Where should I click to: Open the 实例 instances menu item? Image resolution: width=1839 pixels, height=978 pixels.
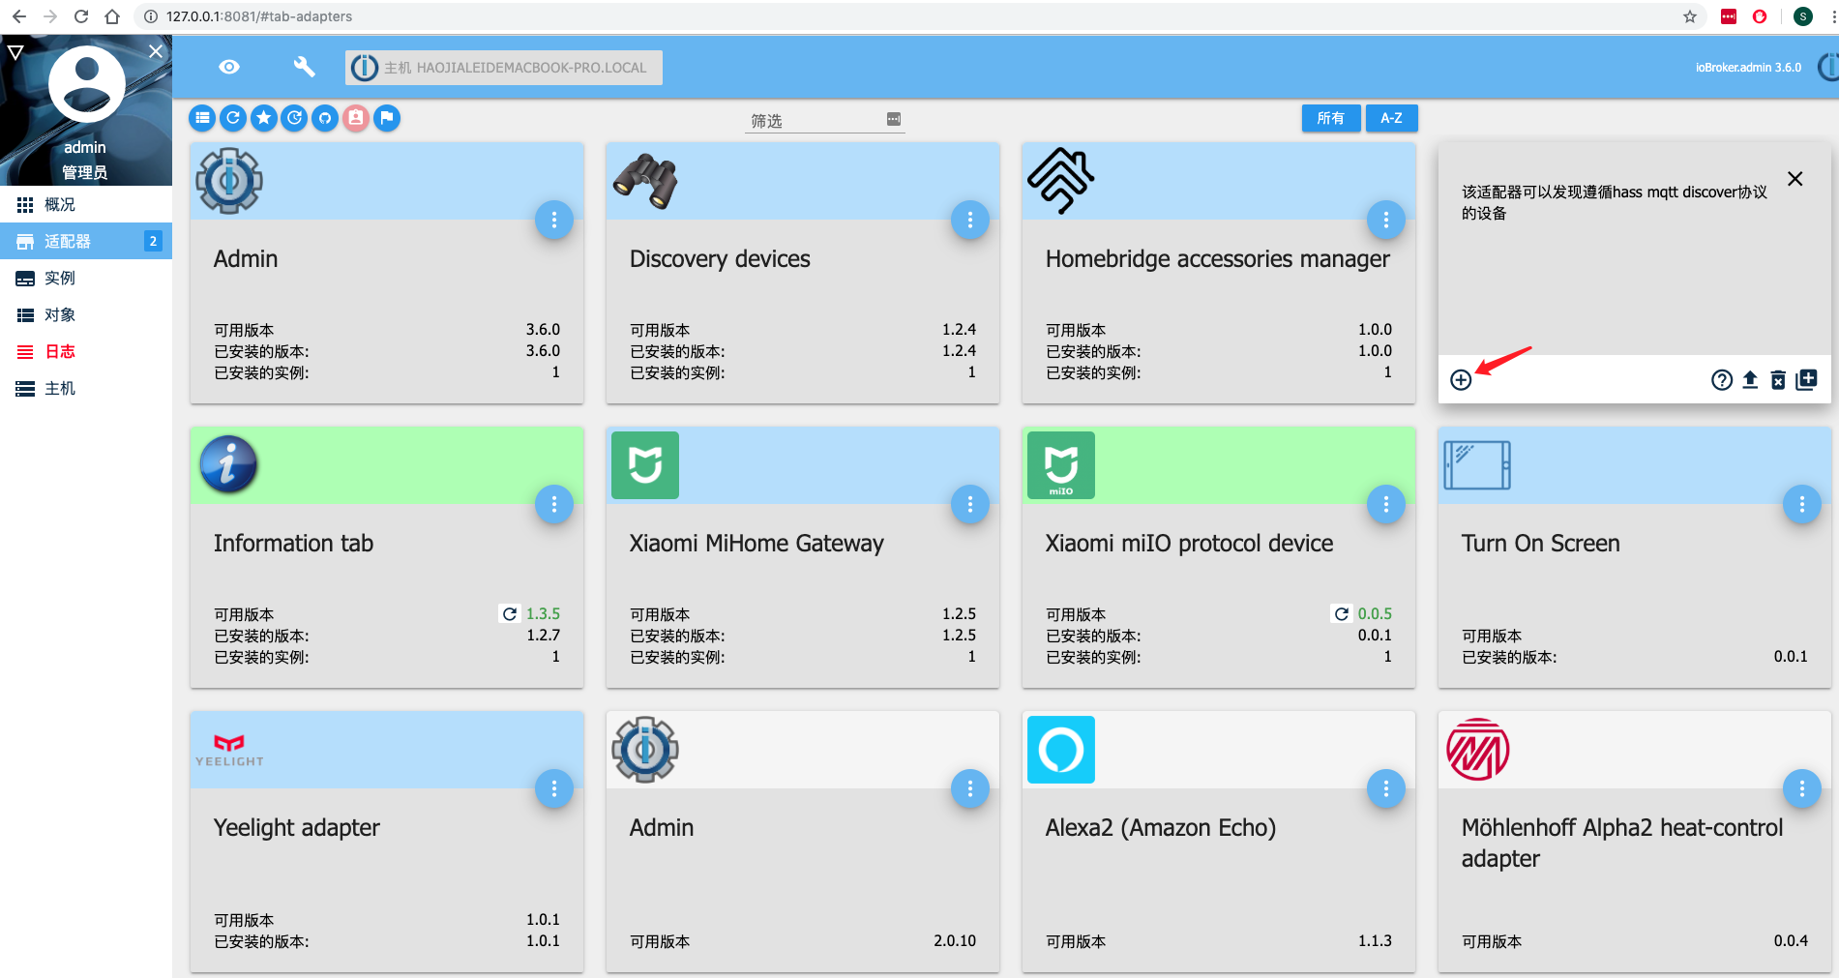point(86,278)
